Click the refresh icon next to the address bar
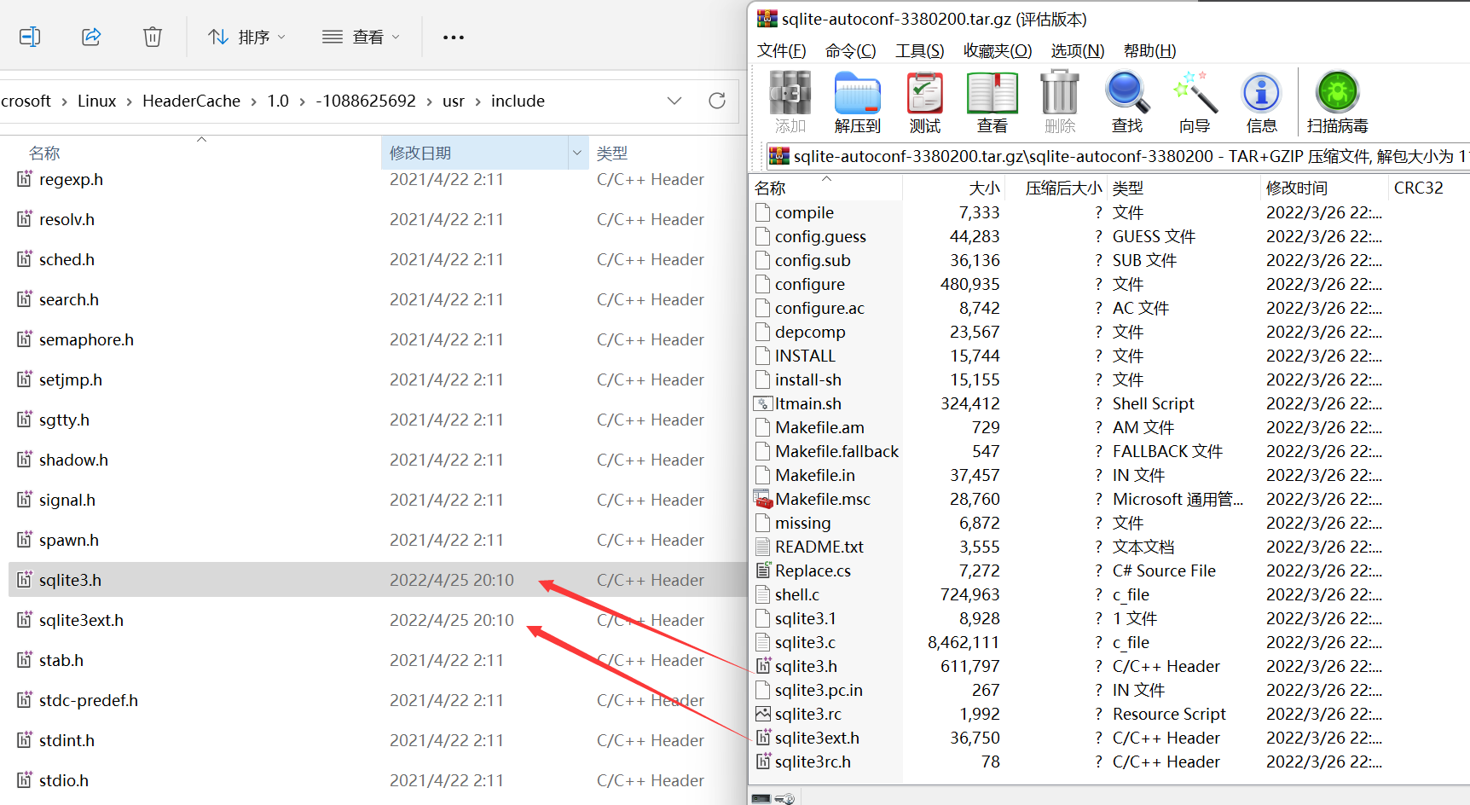 716,101
